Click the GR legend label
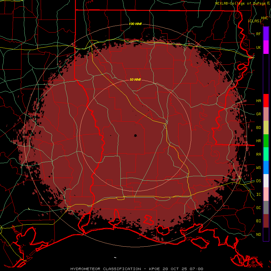 259,114
